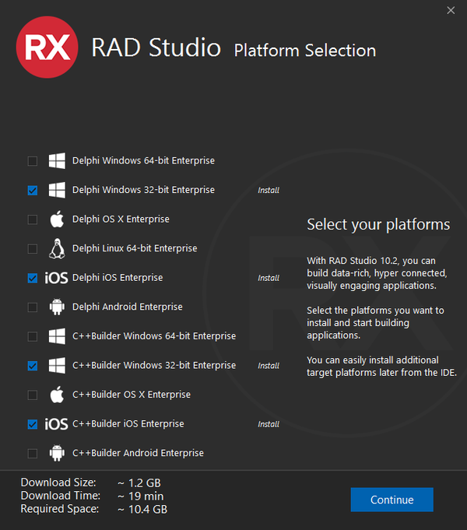Viewport: 467px width, 530px height.
Task: Click Android icon for Delphi Android Enterprise
Action: point(57,307)
